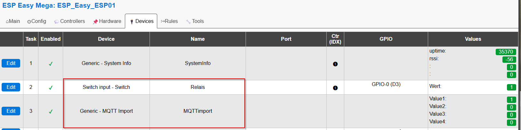
Task: Switch to the Config tab
Action: pyautogui.click(x=37, y=21)
